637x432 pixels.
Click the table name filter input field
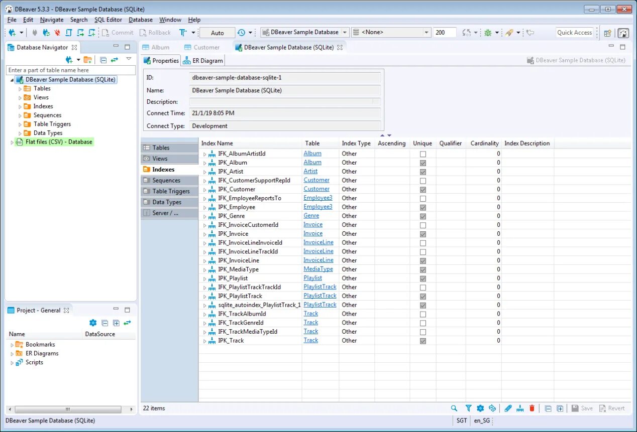tap(70, 70)
